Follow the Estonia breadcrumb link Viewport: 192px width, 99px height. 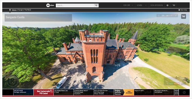pos(14,10)
